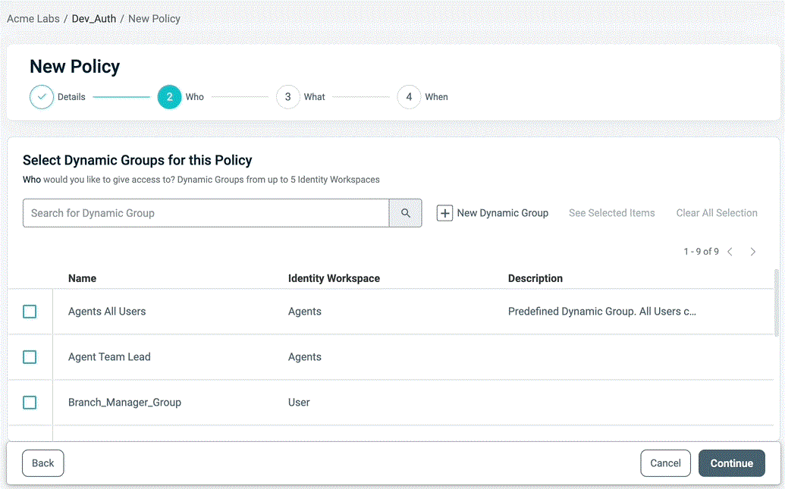Select step 3 What circle

point(288,97)
